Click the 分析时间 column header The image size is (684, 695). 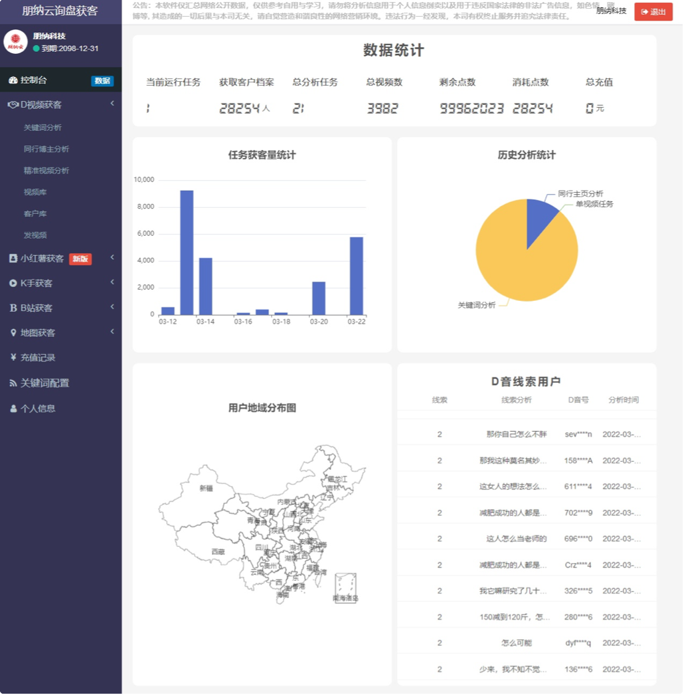point(624,400)
